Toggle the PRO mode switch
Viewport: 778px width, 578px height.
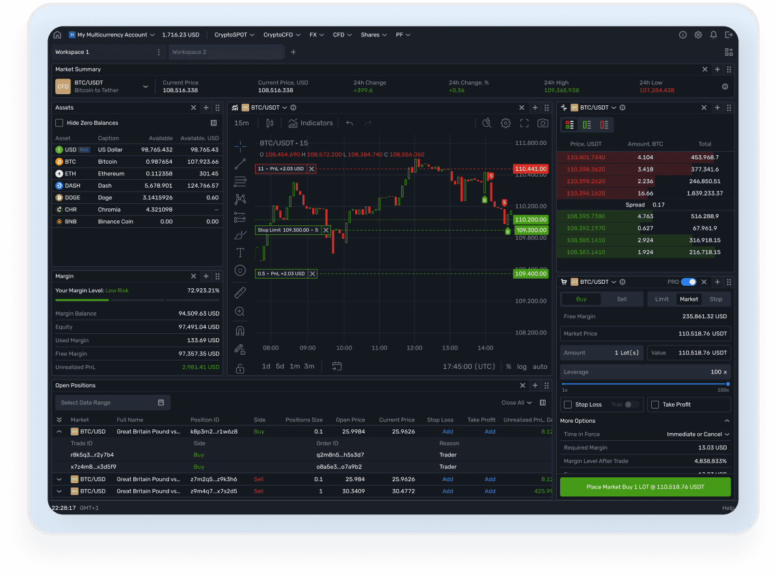[x=689, y=282]
